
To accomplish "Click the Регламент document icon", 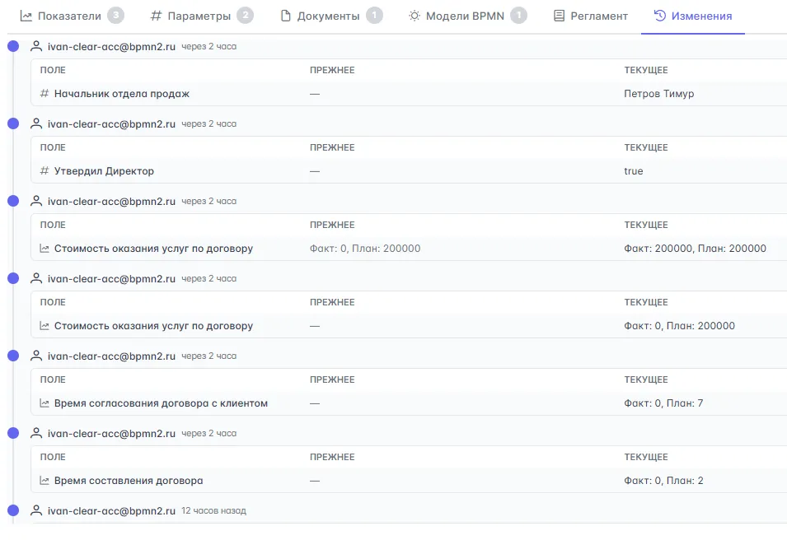I will (560, 16).
